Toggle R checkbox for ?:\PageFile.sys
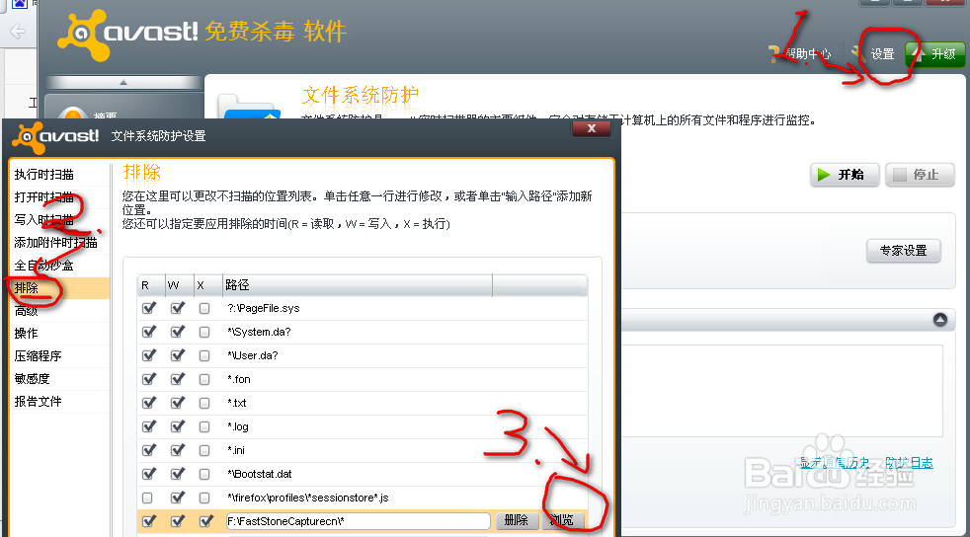Screen dimensions: 970x537 (x=148, y=308)
